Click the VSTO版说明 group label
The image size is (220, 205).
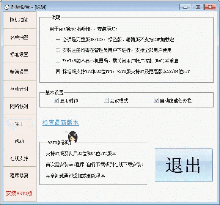coord(59,143)
